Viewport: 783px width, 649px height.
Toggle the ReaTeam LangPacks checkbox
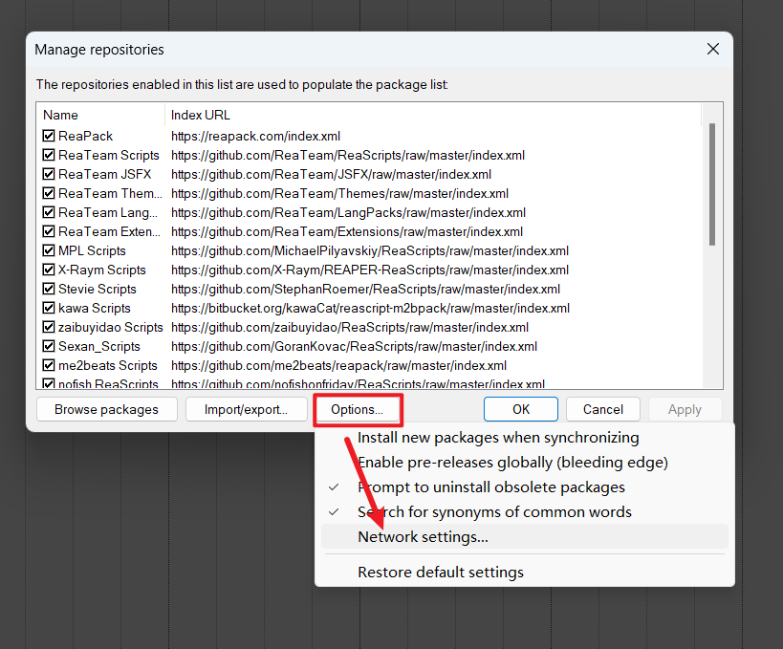(x=49, y=212)
